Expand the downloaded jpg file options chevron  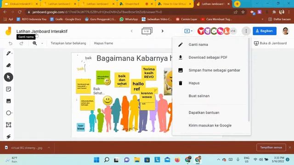click(49, 148)
